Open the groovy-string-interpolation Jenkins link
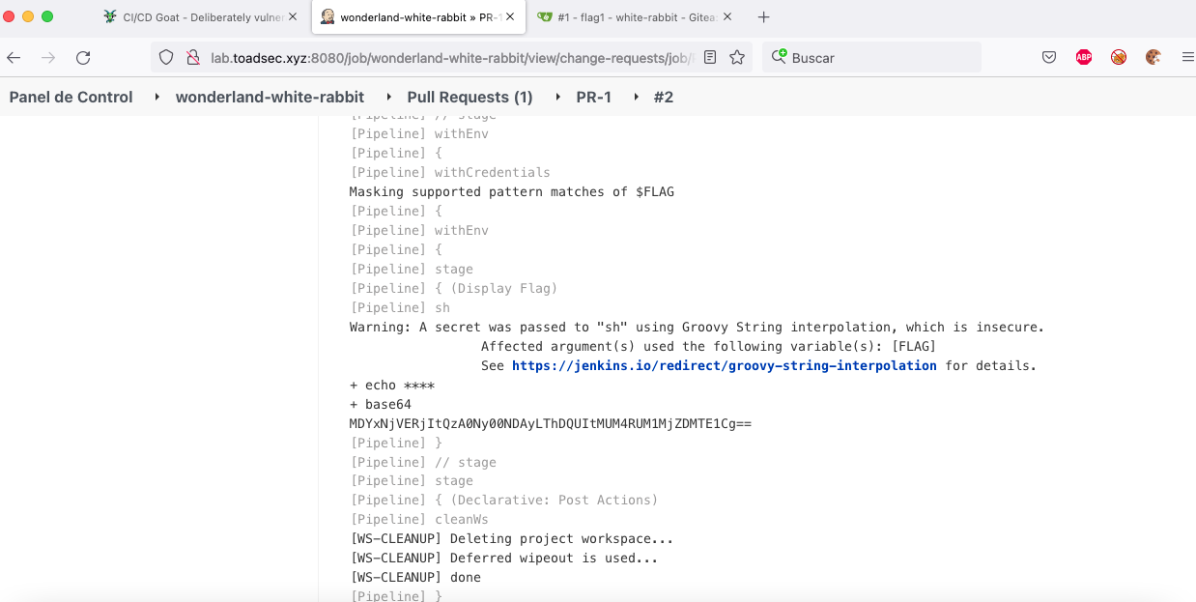 (725, 365)
